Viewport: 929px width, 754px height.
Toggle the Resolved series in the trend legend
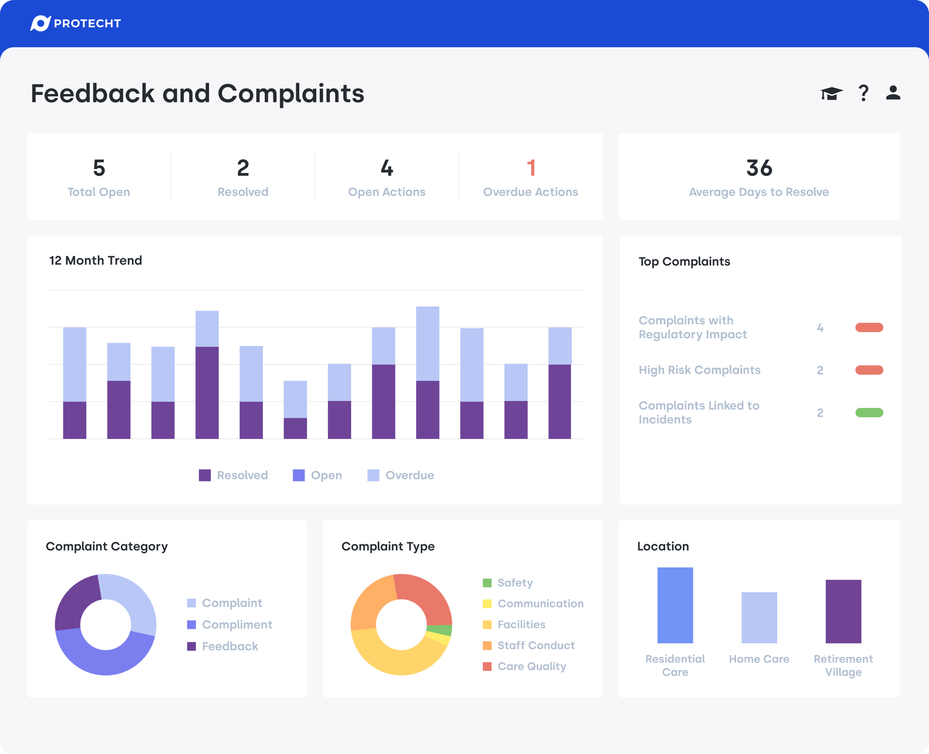pyautogui.click(x=205, y=475)
